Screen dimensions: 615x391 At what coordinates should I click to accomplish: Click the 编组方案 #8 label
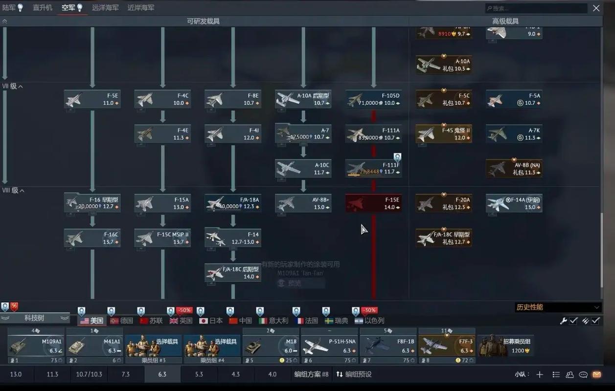[x=311, y=374]
